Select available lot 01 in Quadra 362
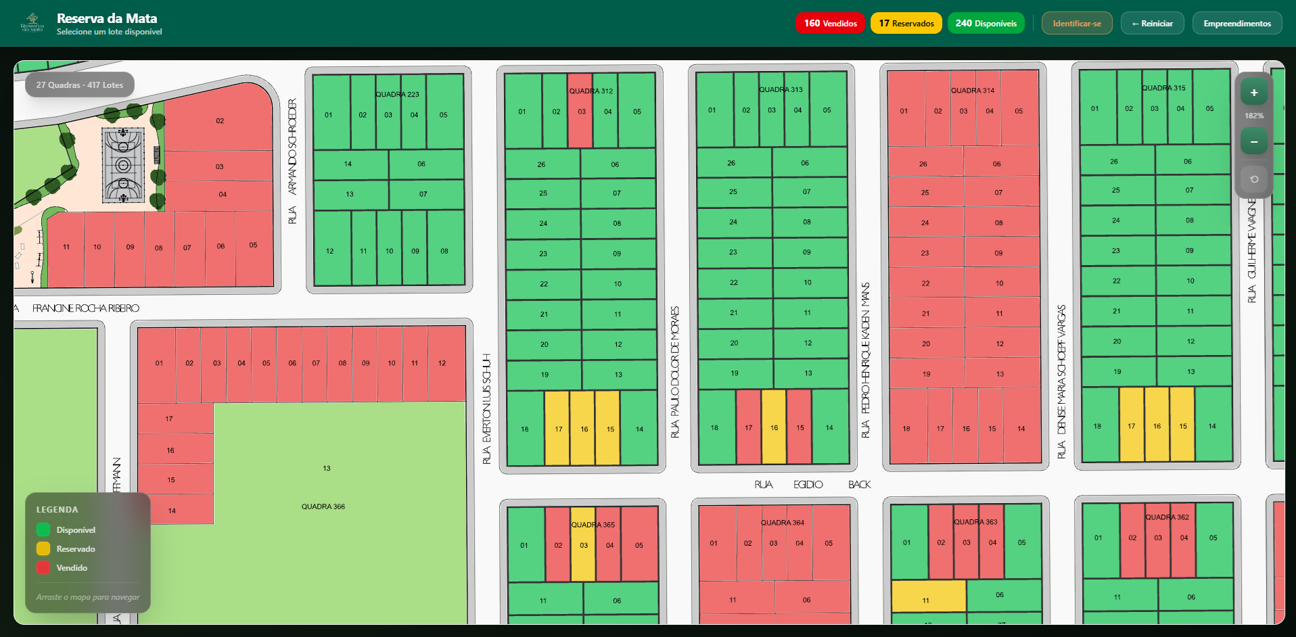 click(1101, 540)
